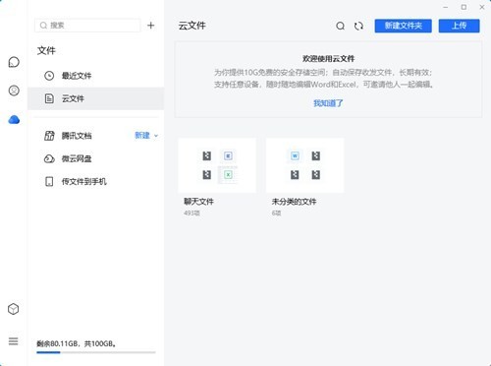Click the refresh icon in header

[x=358, y=26]
